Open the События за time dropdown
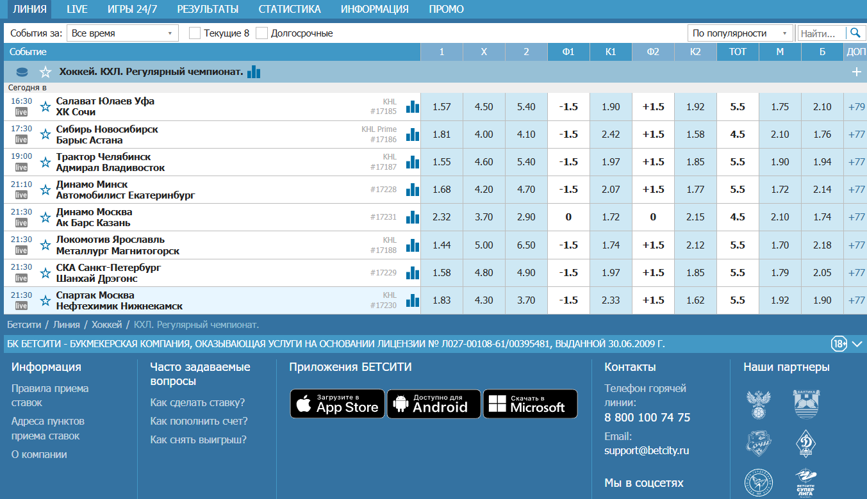 pyautogui.click(x=122, y=33)
